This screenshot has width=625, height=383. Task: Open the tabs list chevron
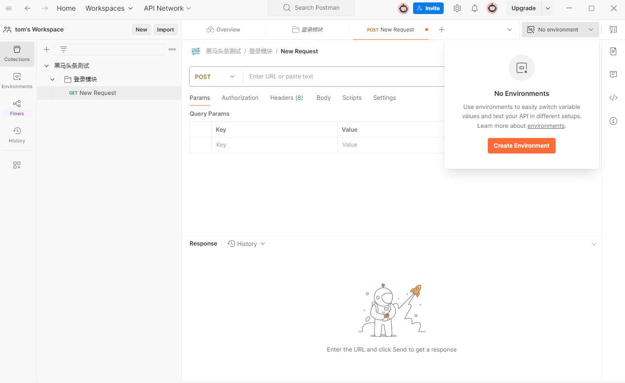(510, 30)
